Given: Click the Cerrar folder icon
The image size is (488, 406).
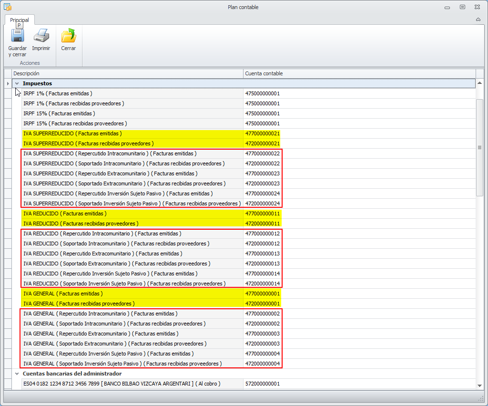Looking at the screenshot, I should point(69,36).
